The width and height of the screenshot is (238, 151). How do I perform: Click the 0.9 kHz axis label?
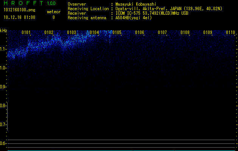3,87
